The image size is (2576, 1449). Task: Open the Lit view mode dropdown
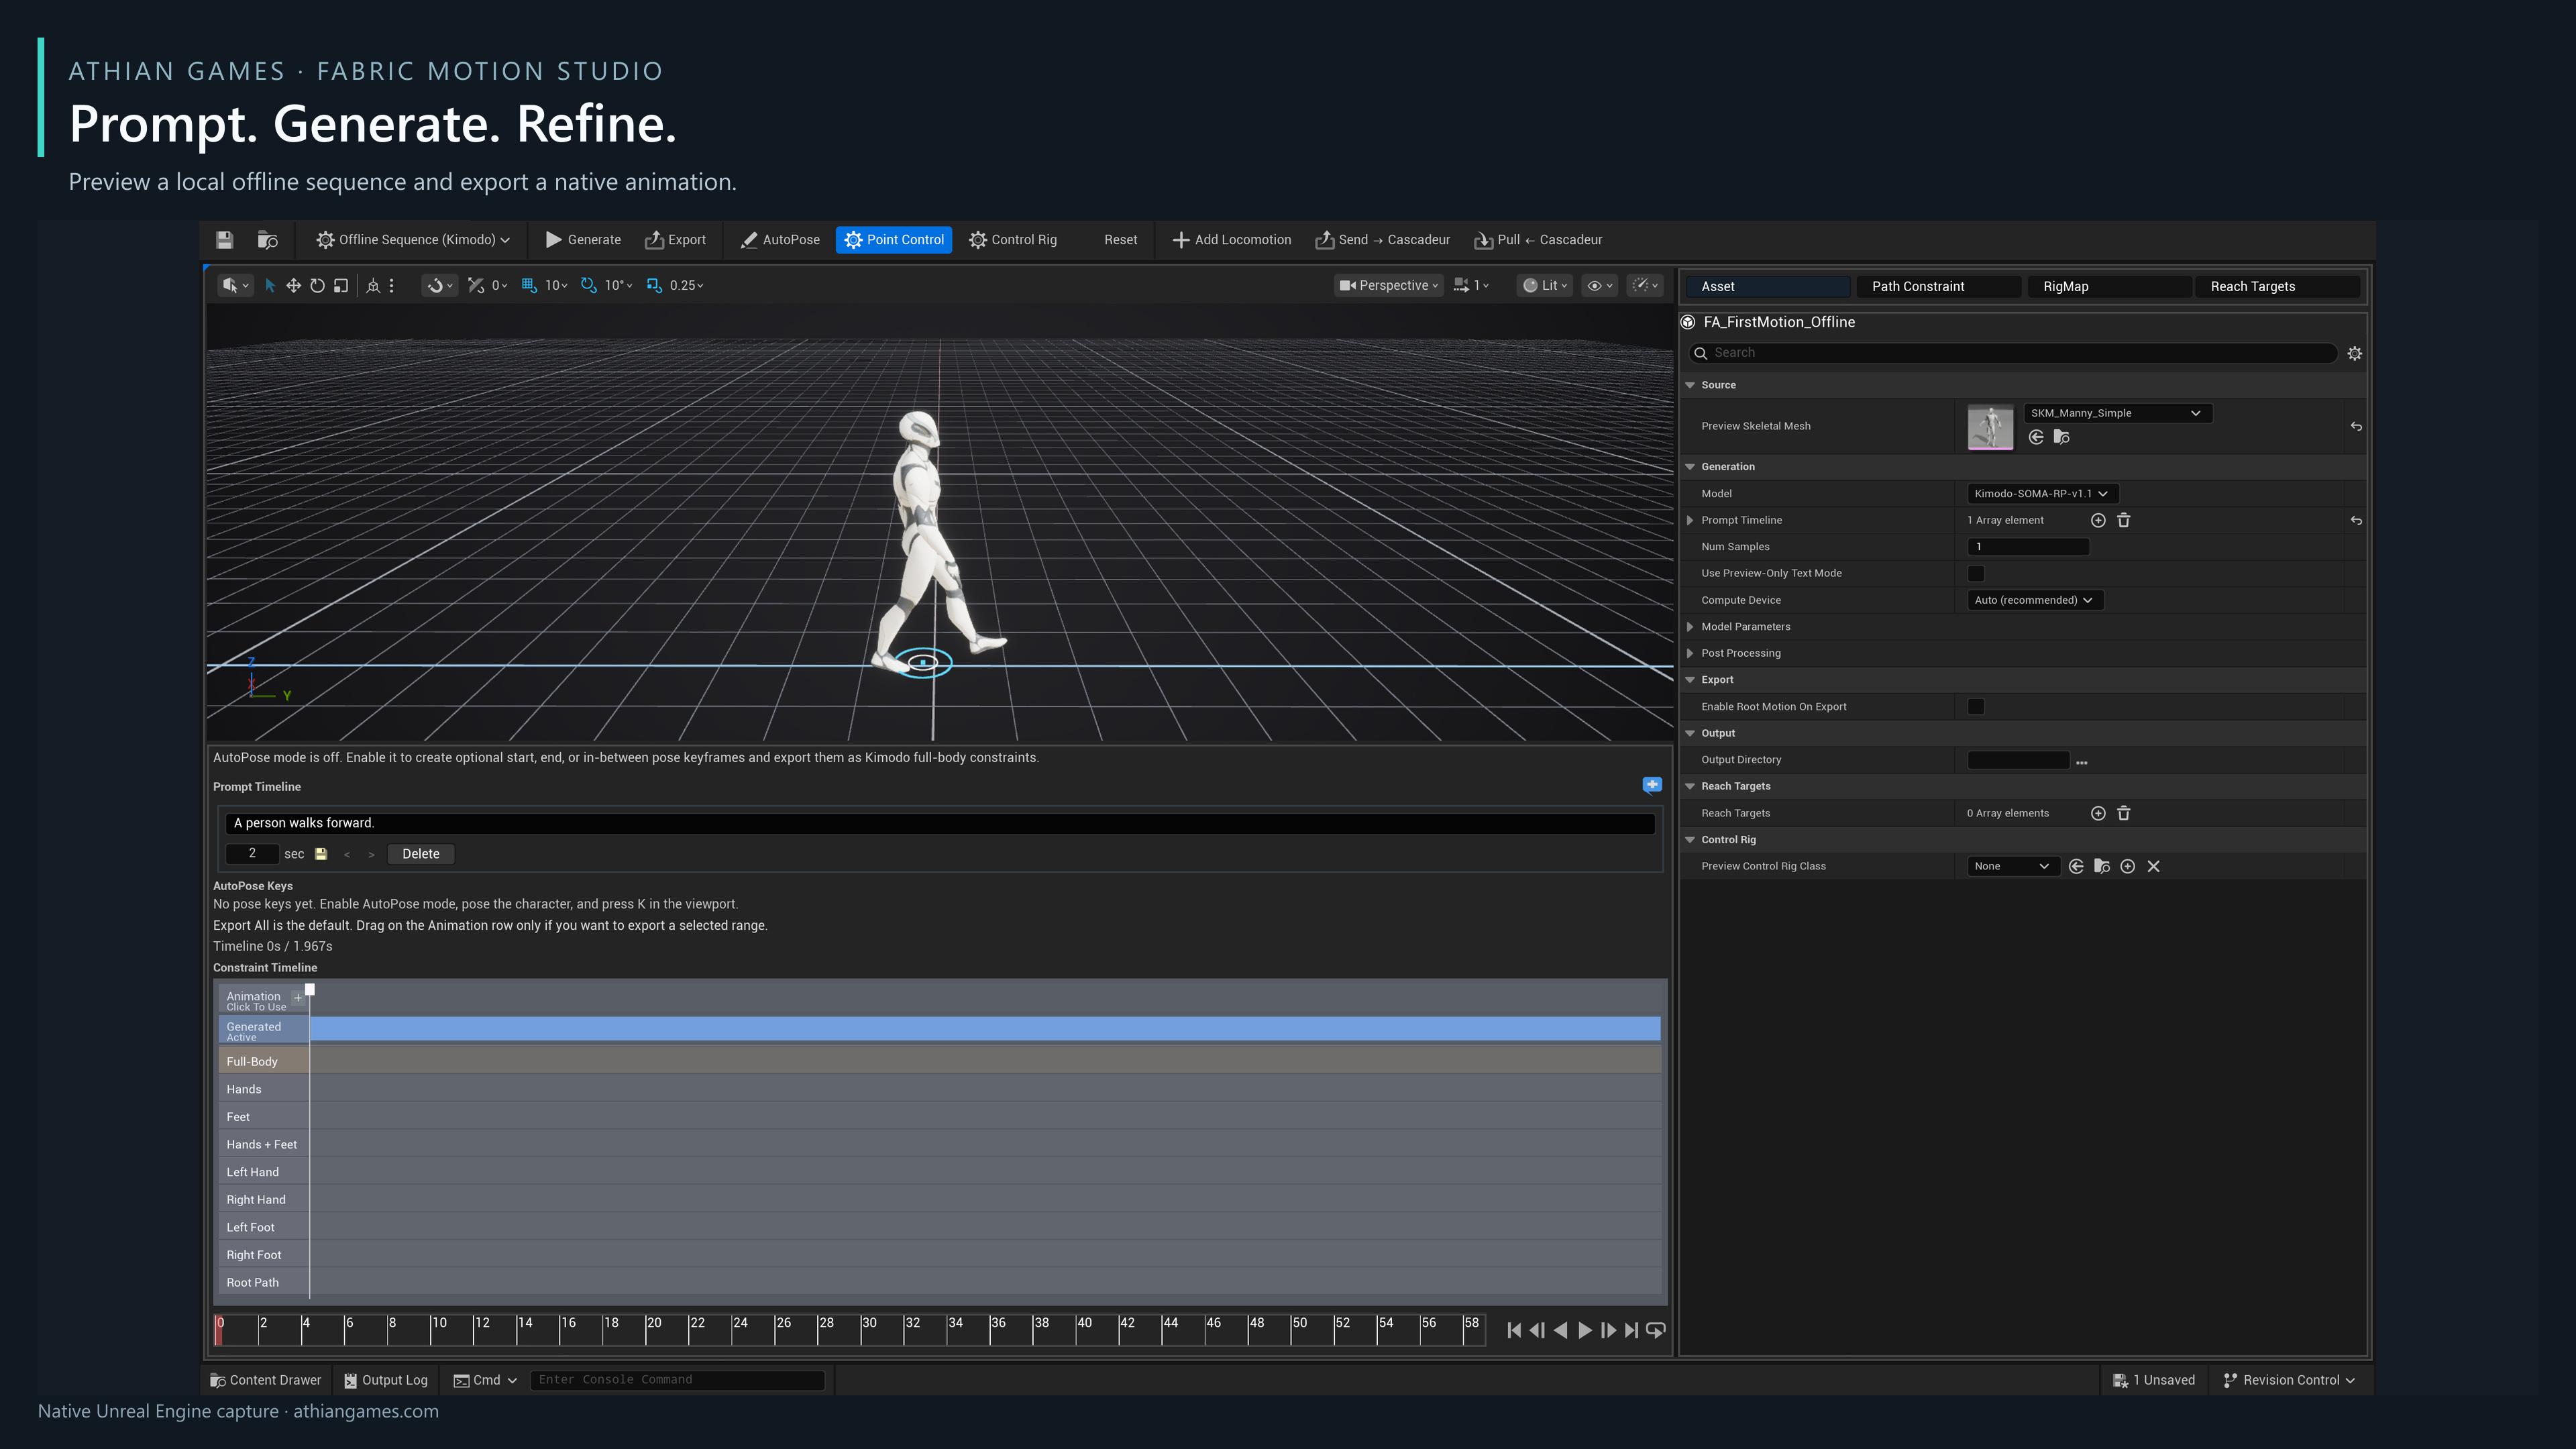click(x=1545, y=286)
